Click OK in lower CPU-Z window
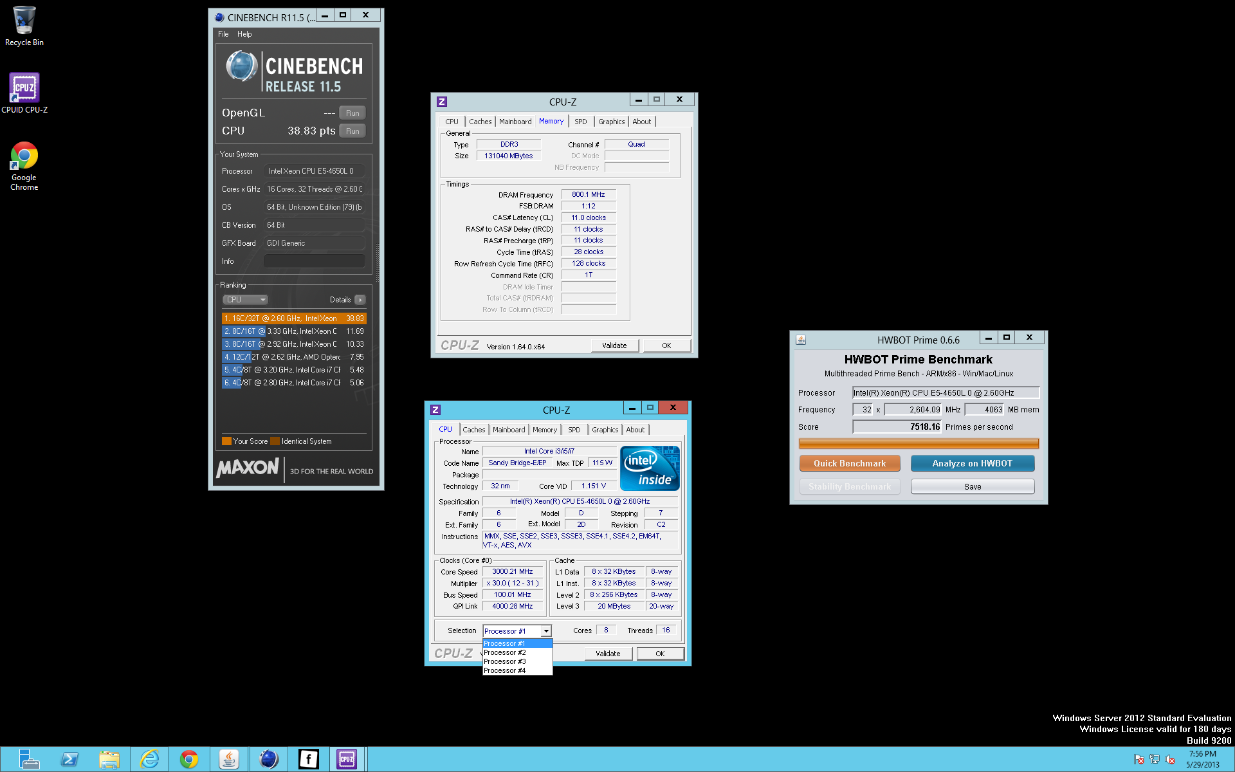1235x772 pixels. pyautogui.click(x=660, y=654)
